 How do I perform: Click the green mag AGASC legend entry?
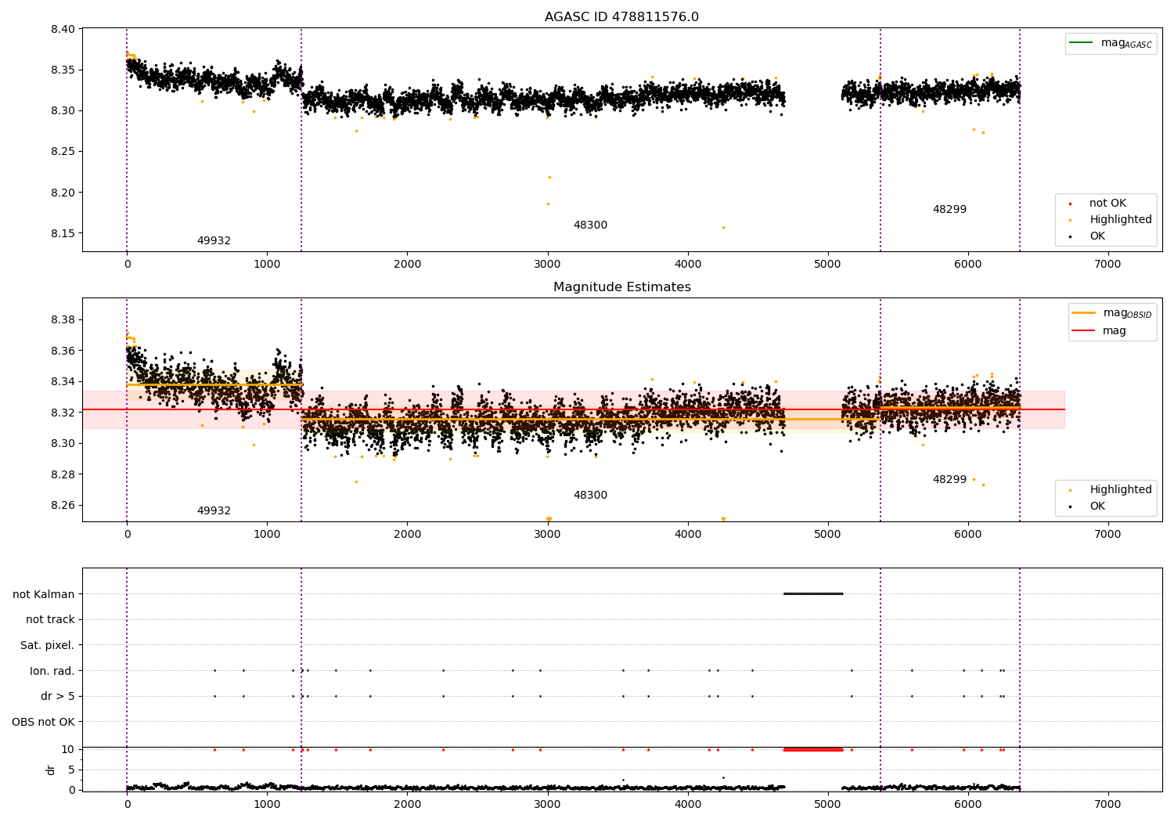[1111, 43]
